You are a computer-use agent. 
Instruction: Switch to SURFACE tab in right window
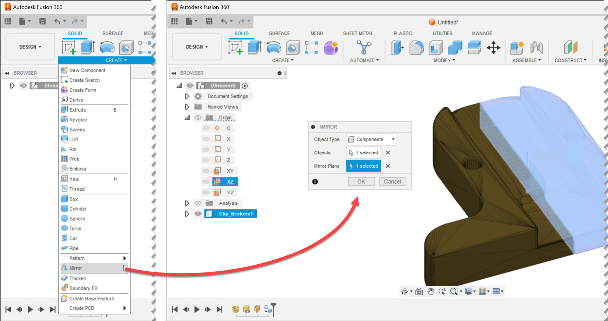click(x=279, y=33)
